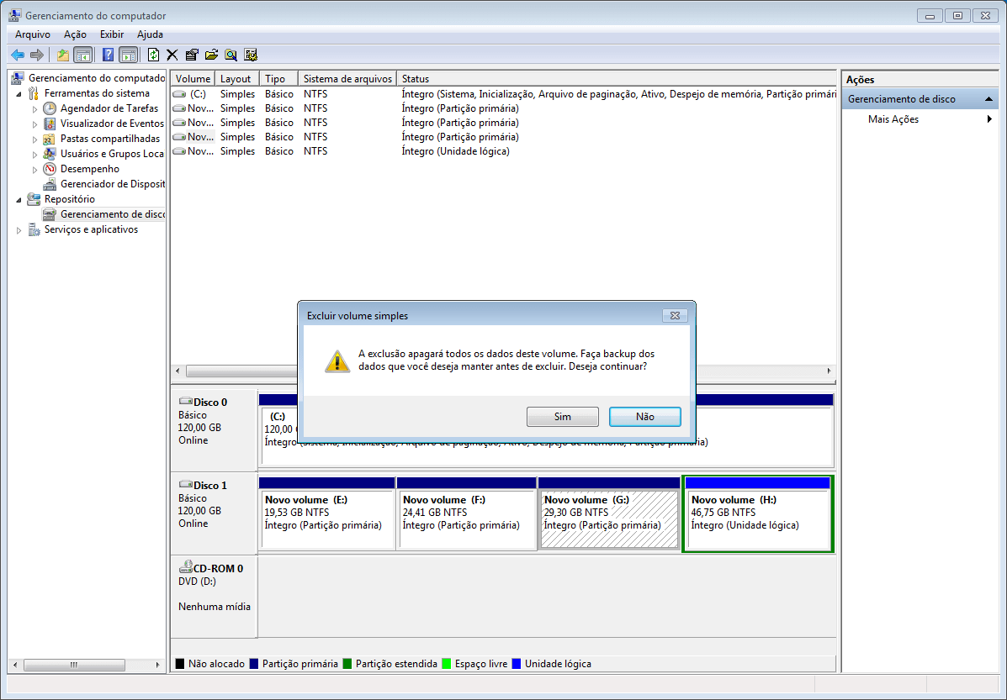Open the Ação menu
1007x700 pixels.
point(75,34)
